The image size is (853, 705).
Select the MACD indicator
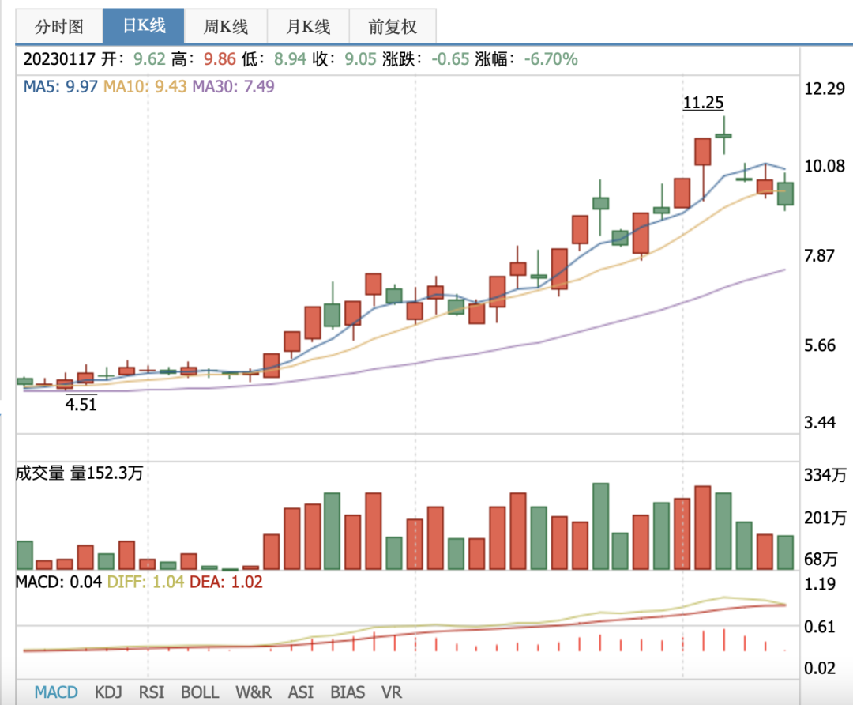pos(56,692)
